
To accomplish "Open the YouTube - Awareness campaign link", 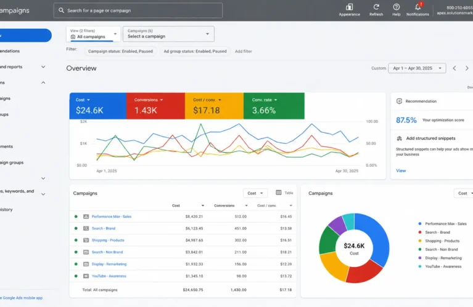I will (x=109, y=276).
